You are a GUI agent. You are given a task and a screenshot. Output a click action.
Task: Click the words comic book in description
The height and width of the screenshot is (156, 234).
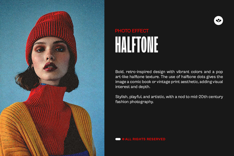(141, 82)
